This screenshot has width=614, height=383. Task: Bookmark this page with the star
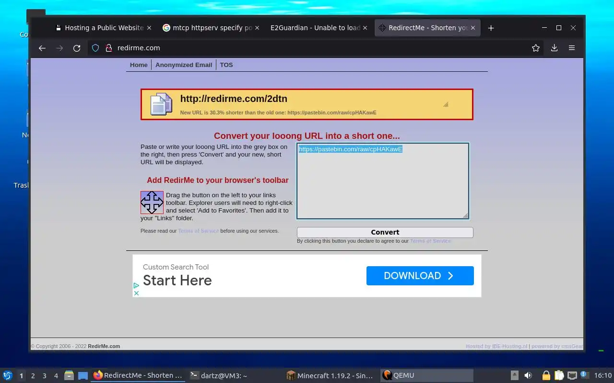coord(536,48)
